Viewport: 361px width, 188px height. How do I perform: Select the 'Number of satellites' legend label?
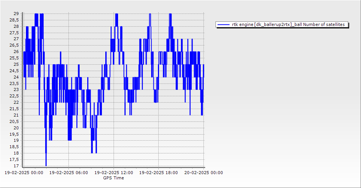290,24
